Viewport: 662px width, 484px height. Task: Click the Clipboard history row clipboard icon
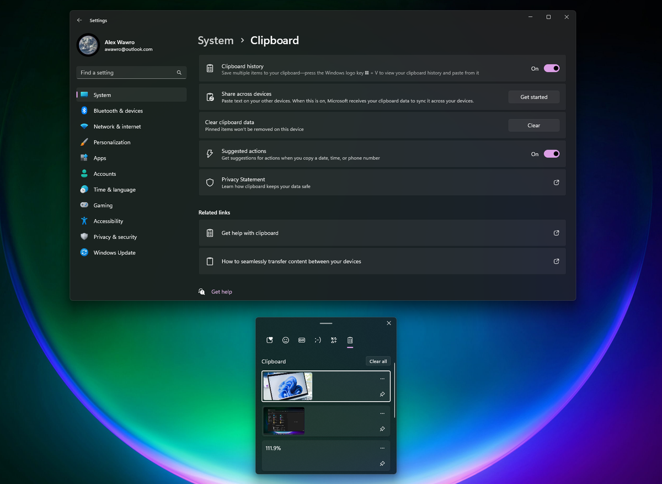[x=210, y=68]
